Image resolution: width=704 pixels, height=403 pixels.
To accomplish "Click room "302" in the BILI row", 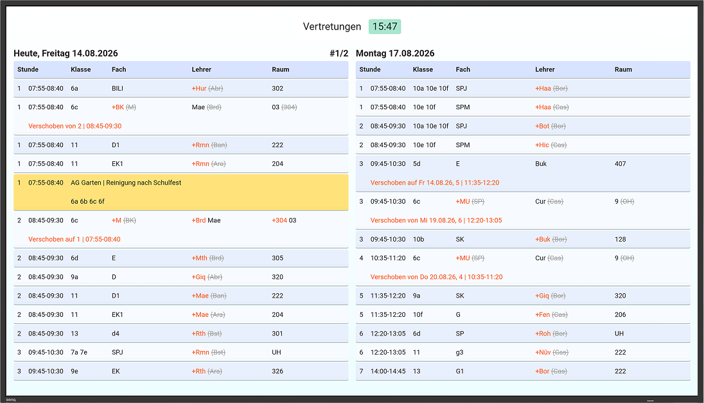I will 277,89.
